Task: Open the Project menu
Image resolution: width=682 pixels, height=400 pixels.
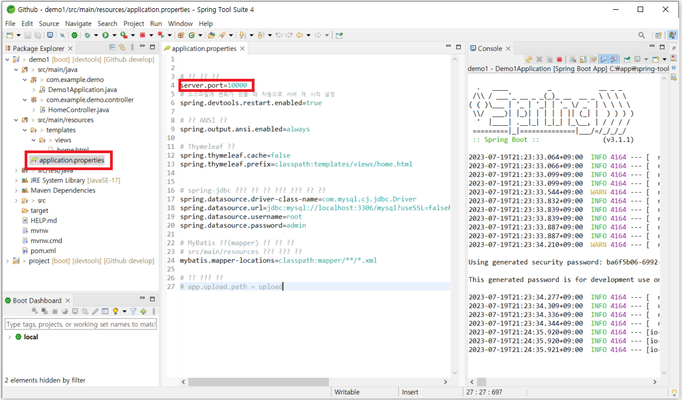Action: coord(134,24)
